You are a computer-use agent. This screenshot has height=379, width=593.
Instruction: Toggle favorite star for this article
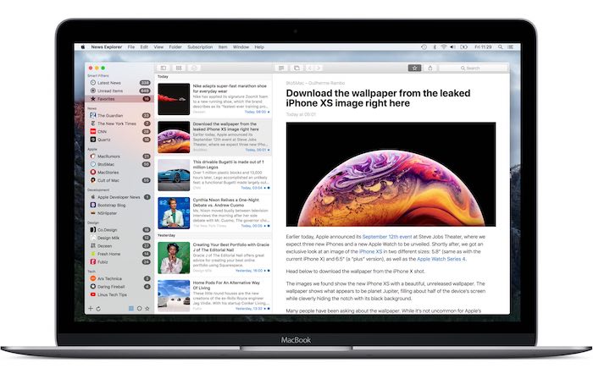click(x=414, y=68)
